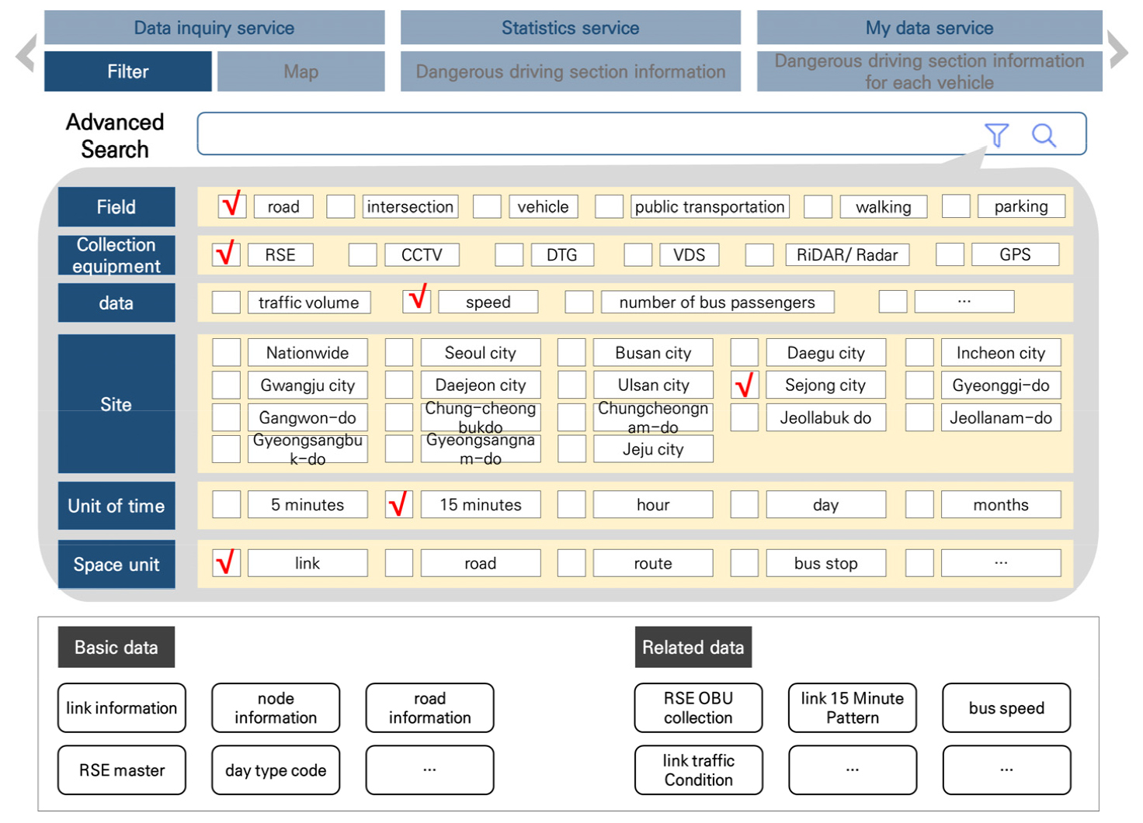Open Dangerous driving section information tab
Viewport: 1143px width, 823px height.
[571, 71]
